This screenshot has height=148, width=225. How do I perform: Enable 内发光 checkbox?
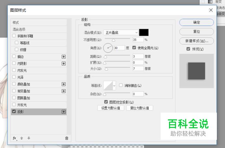14,70
